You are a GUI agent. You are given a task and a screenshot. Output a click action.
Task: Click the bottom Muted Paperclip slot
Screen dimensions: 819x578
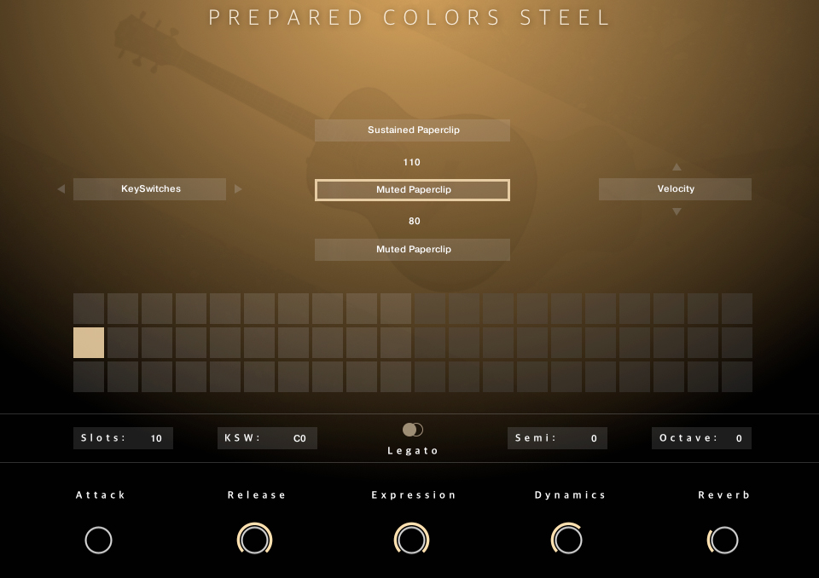(413, 250)
